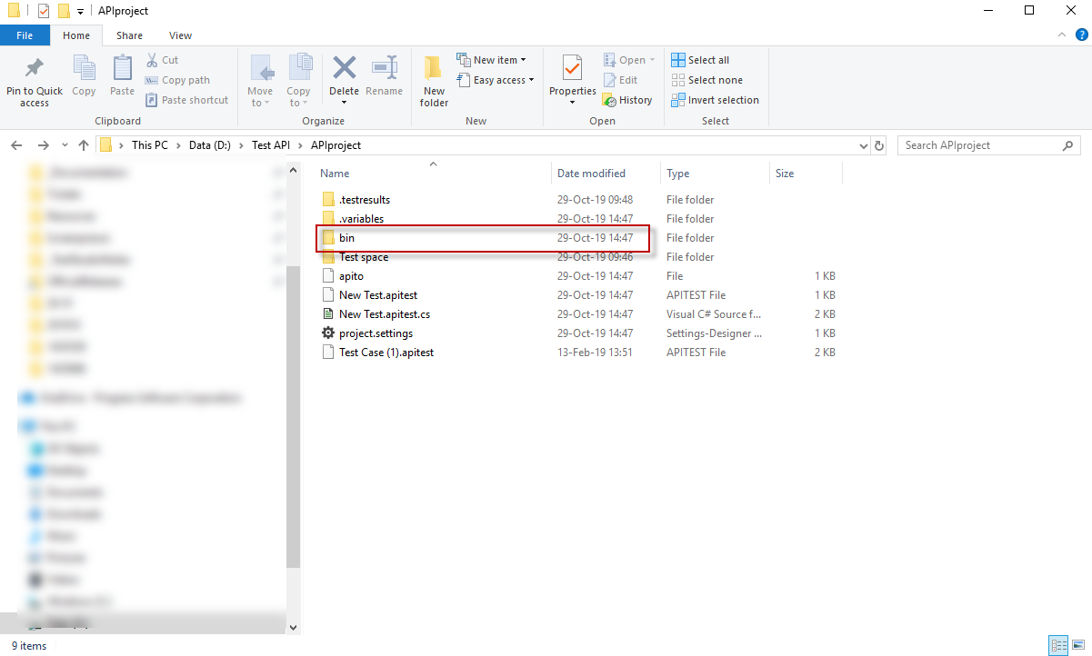Screen dimensions: 1092x656
Task: Click the Up directory arrow
Action: pyautogui.click(x=84, y=145)
